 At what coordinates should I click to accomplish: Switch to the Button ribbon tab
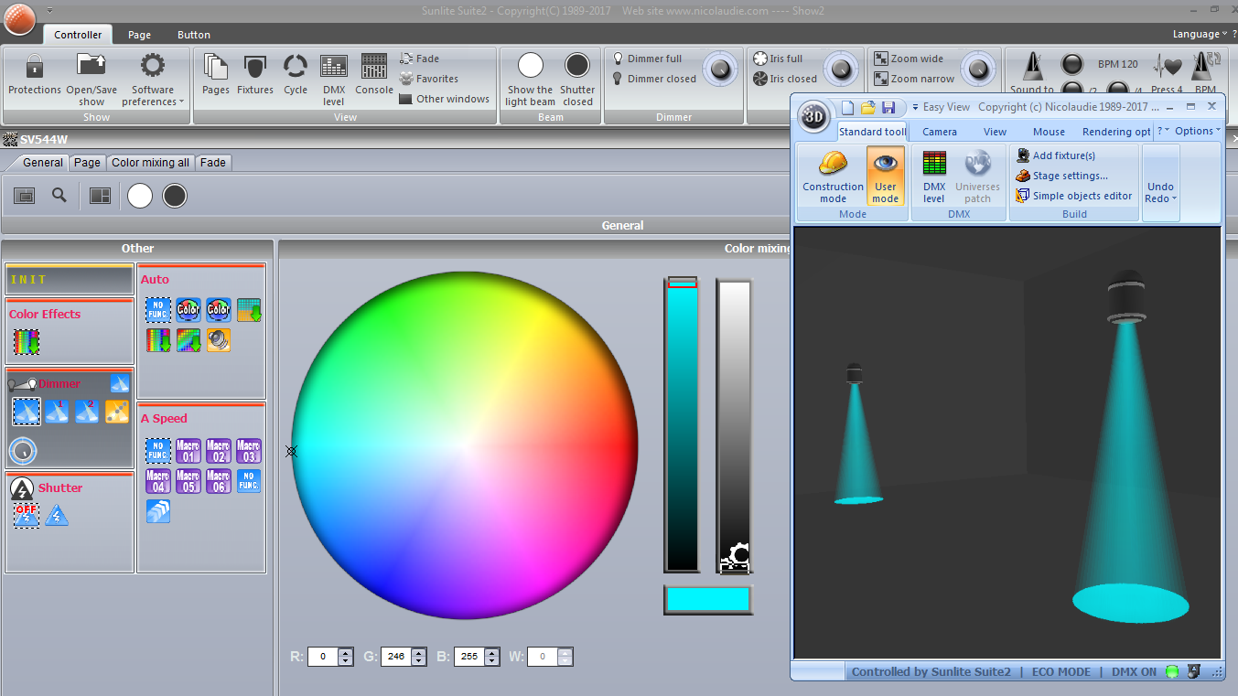coord(194,35)
